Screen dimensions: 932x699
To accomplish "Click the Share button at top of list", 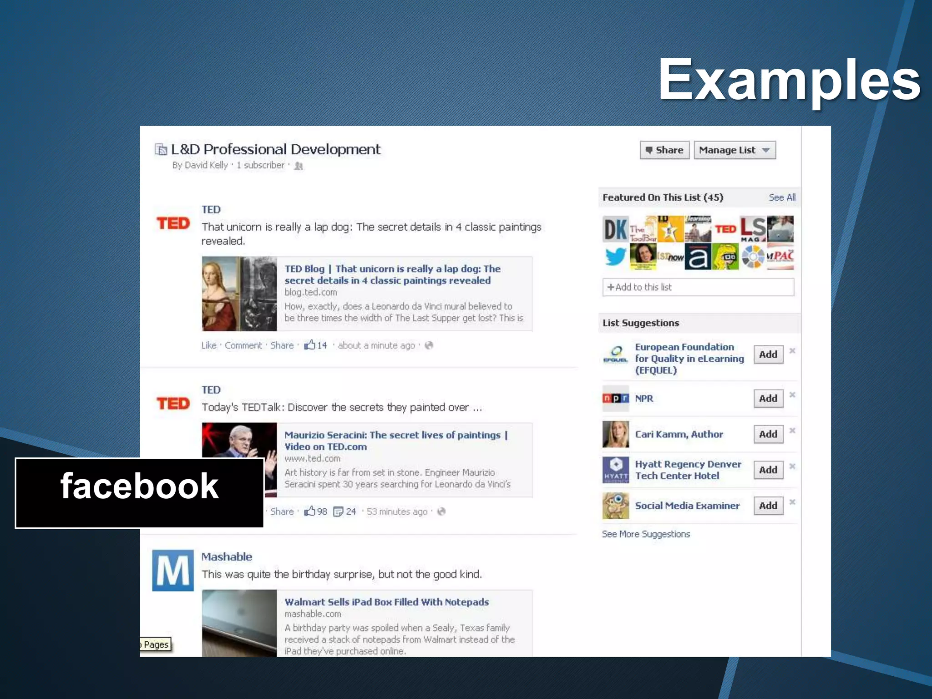I will 664,150.
